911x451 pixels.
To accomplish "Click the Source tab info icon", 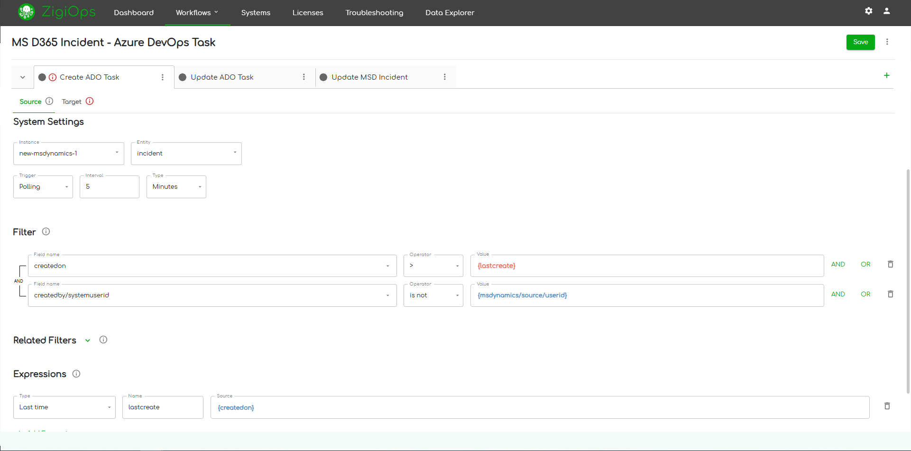I will click(x=49, y=101).
